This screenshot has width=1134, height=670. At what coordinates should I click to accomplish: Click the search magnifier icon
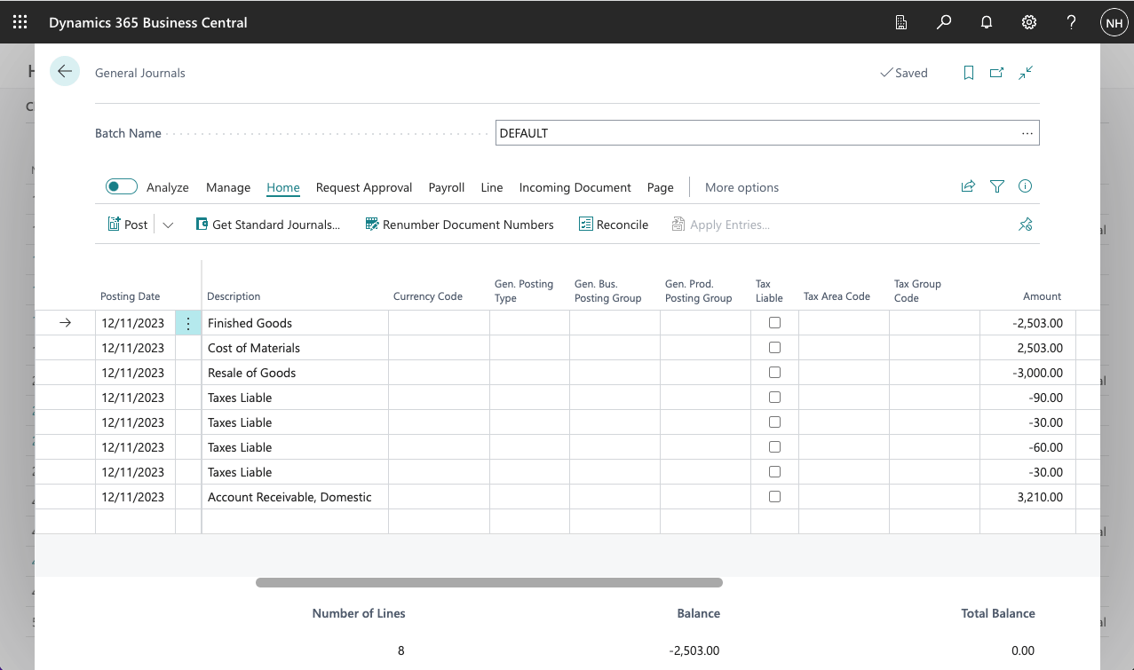pyautogui.click(x=944, y=22)
